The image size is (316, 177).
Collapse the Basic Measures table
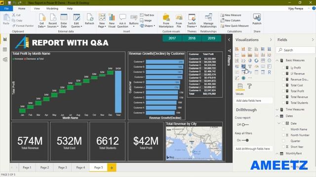pos(277,60)
